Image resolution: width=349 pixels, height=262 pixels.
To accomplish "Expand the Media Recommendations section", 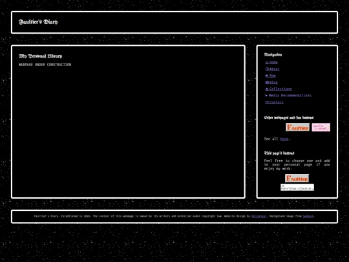I will tap(288, 95).
